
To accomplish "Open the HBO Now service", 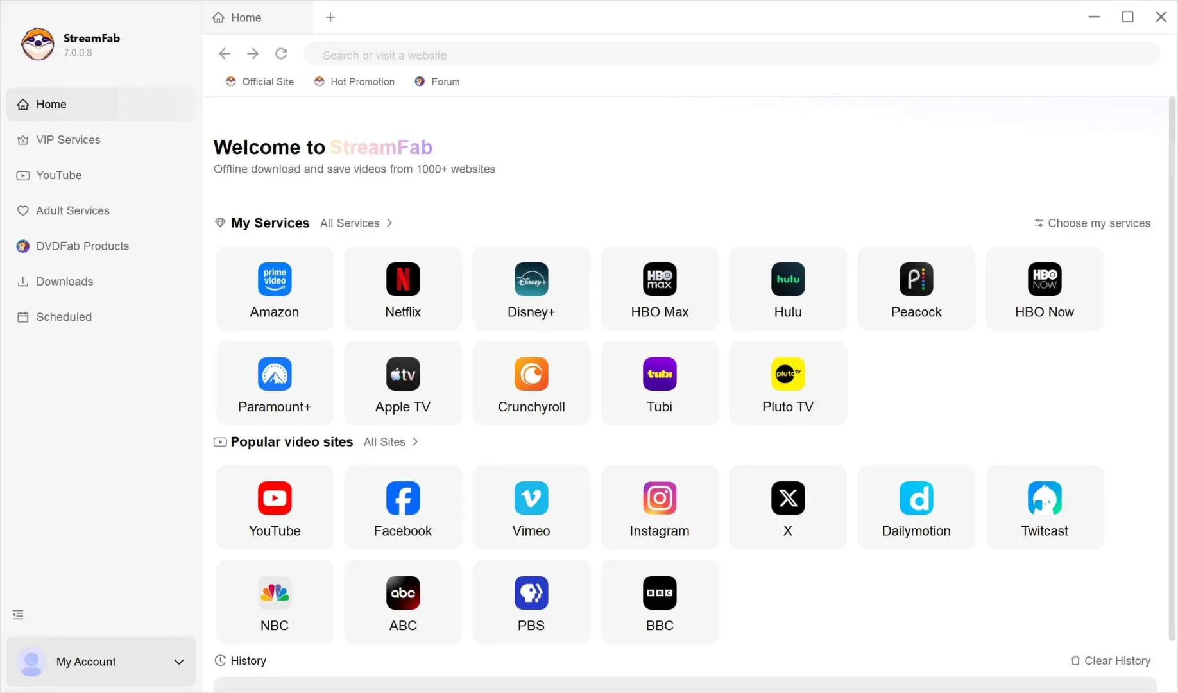I will pos(1045,289).
